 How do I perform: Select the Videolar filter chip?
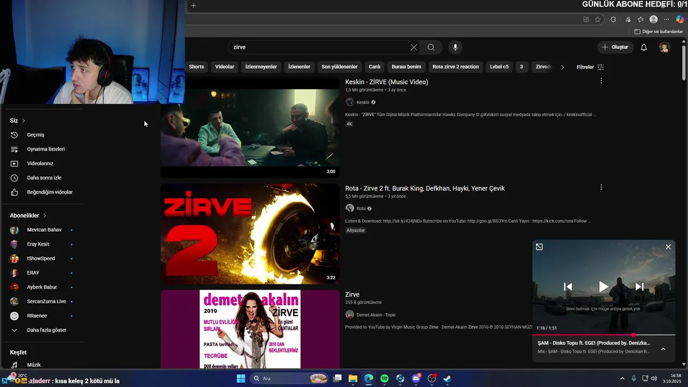[225, 67]
